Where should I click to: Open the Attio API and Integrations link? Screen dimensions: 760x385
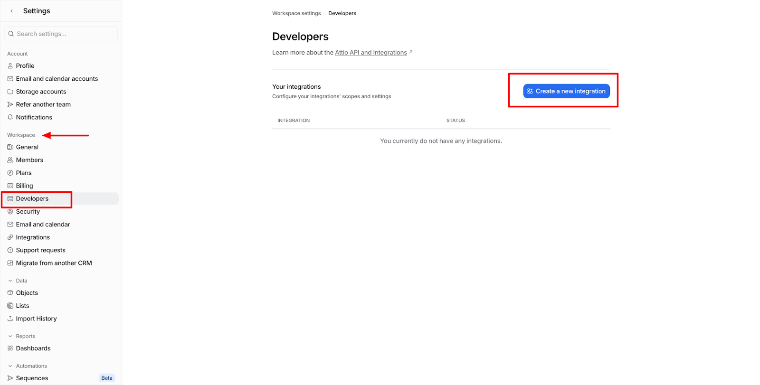coord(371,53)
